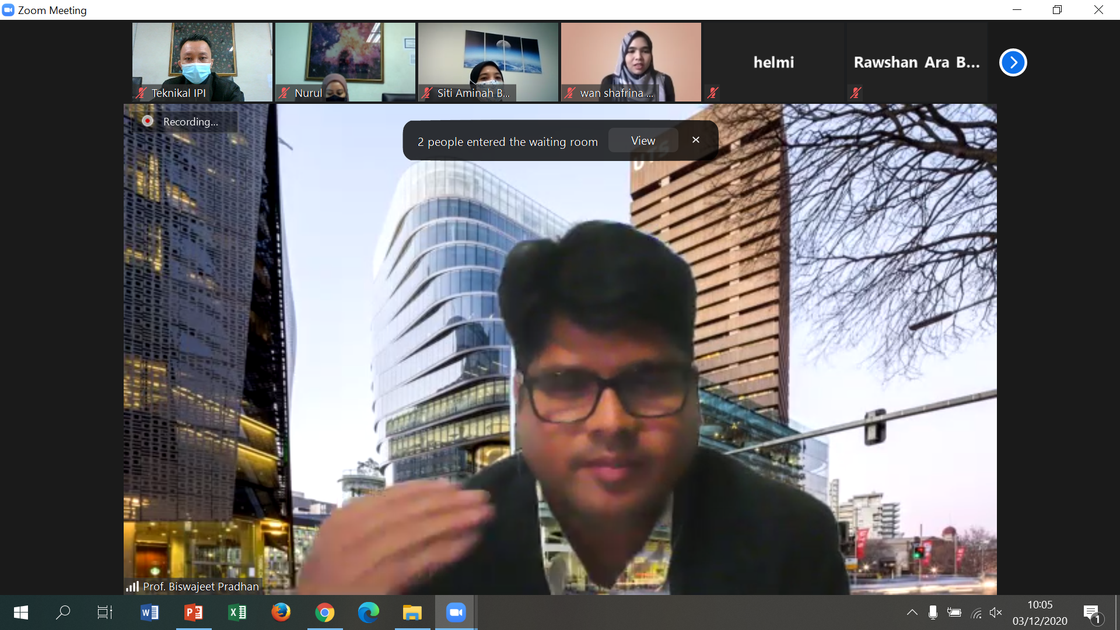
Task: Click the signal strength icon beside speaker name
Action: click(x=132, y=586)
